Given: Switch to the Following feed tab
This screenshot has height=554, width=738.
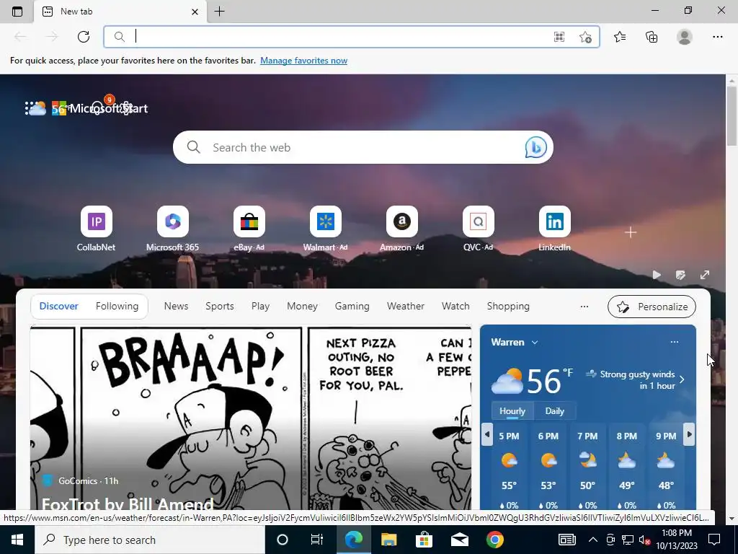Looking at the screenshot, I should pos(117,306).
